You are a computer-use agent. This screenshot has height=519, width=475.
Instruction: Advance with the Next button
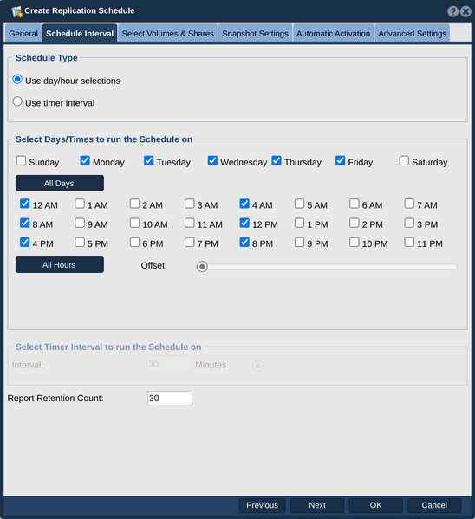click(317, 505)
